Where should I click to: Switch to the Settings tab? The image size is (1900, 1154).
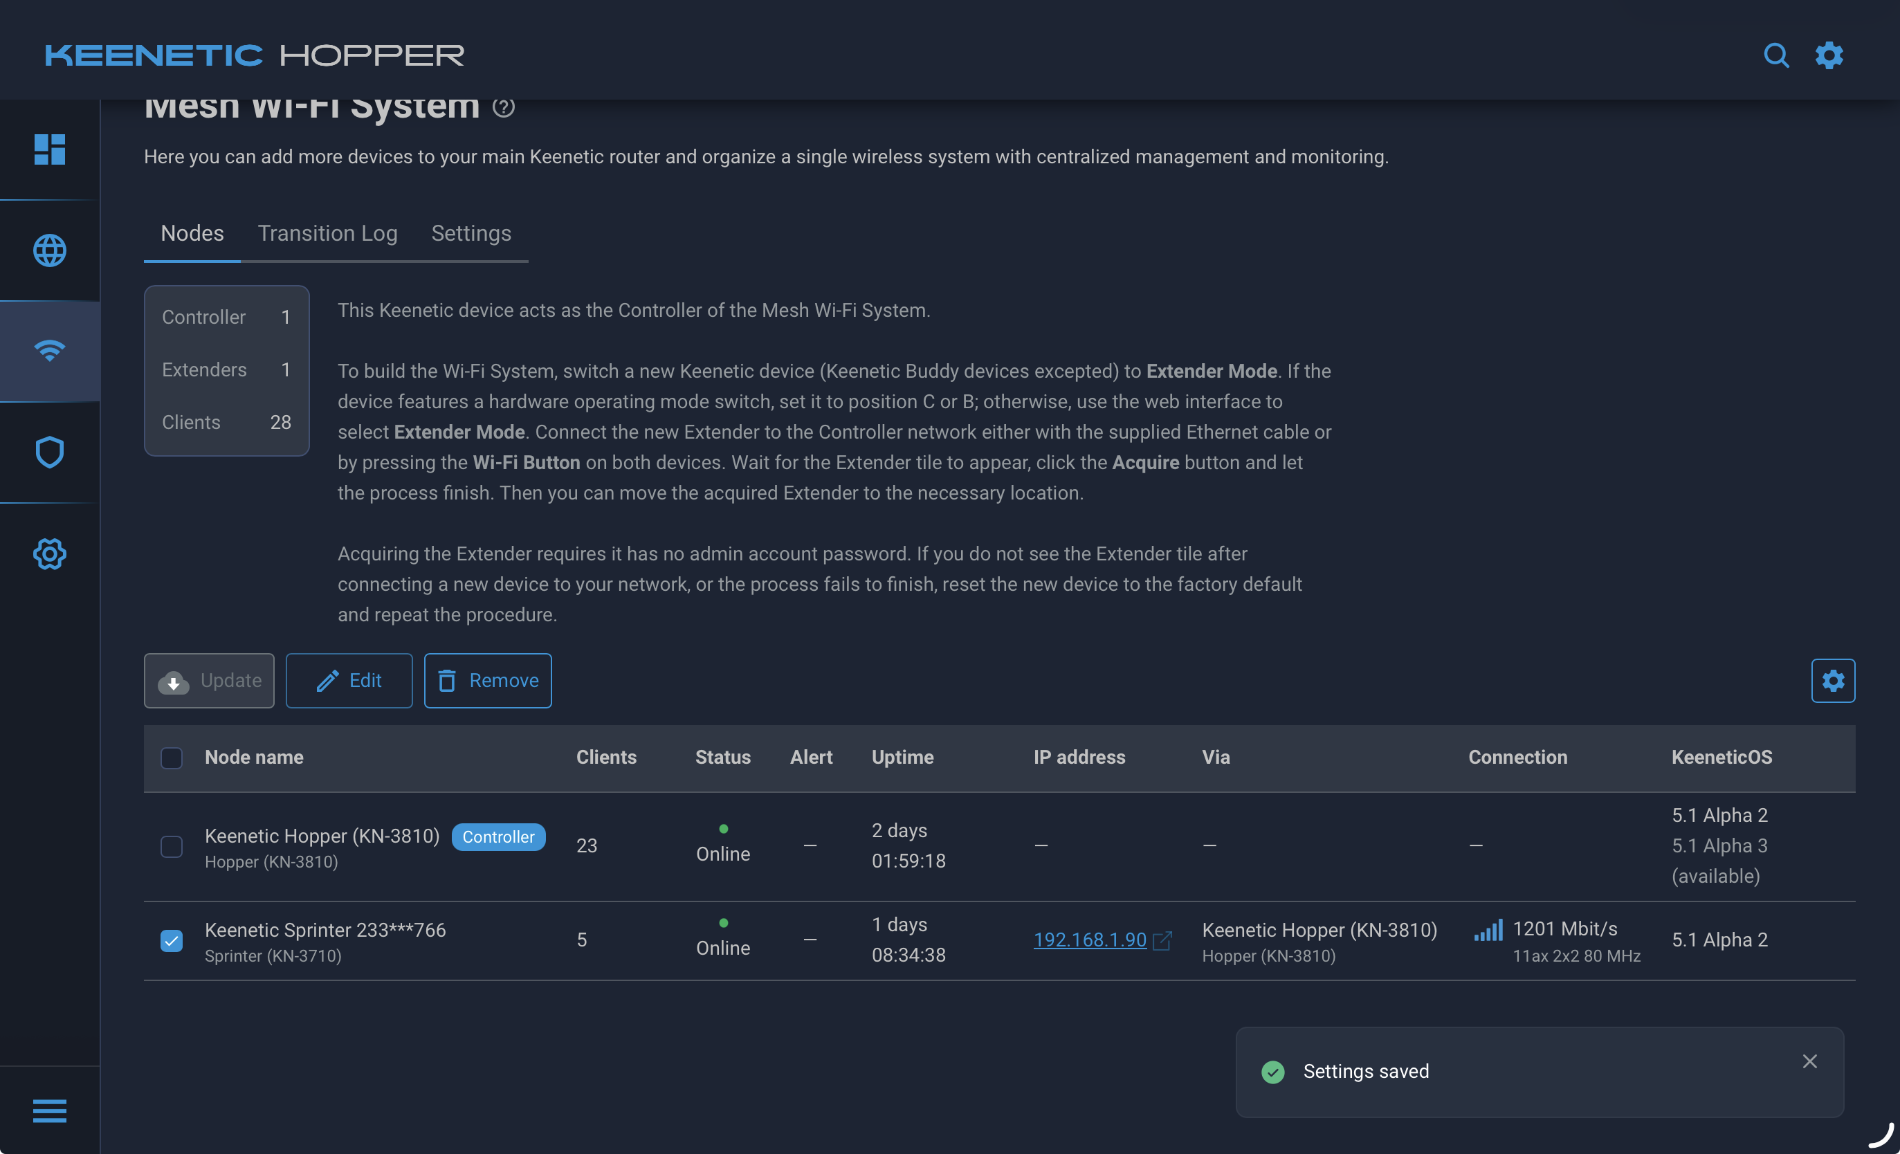471,234
